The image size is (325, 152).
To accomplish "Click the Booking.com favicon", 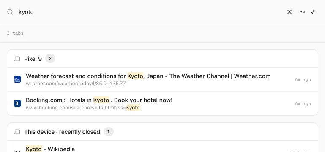I will [17, 103].
